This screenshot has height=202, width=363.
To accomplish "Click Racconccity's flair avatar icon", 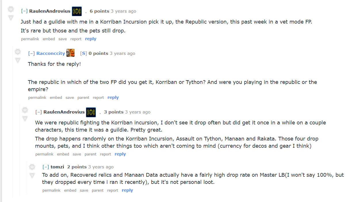I will click(70, 53).
